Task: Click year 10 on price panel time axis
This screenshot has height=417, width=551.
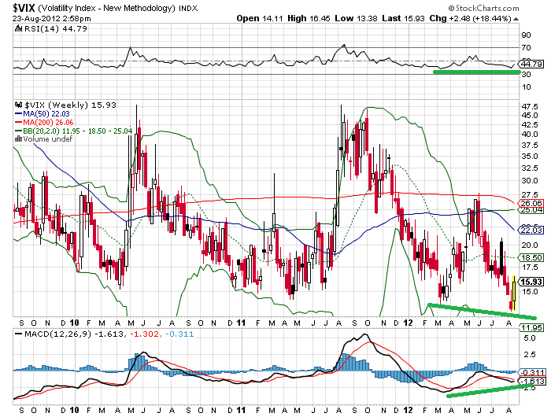Action: (74, 323)
